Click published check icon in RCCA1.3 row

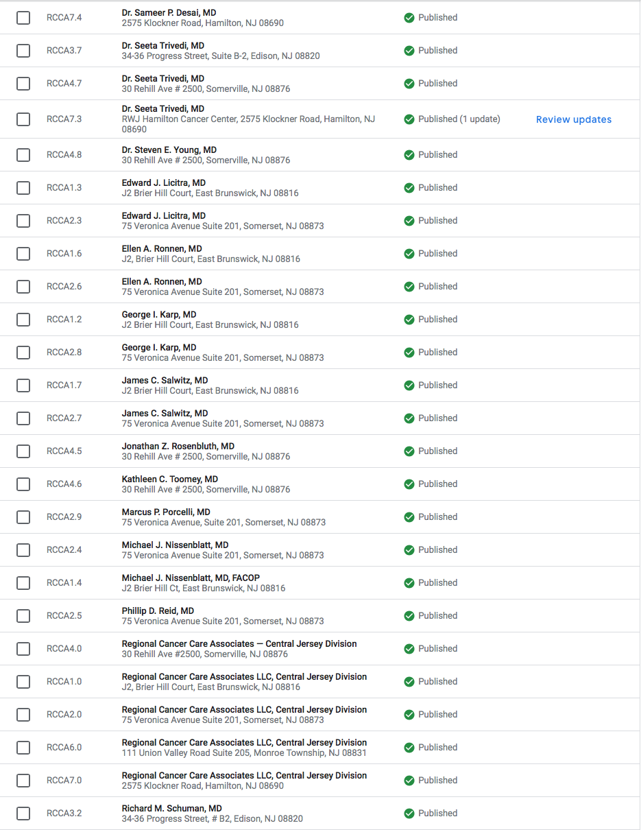tap(409, 188)
